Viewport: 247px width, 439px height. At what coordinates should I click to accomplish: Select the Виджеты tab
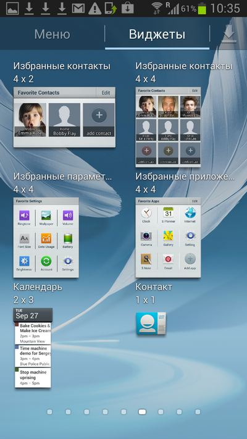[157, 35]
